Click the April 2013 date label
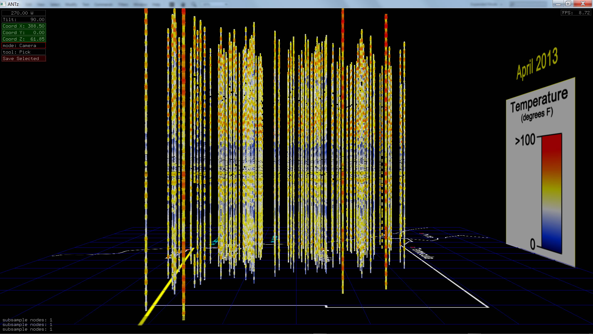 537,64
